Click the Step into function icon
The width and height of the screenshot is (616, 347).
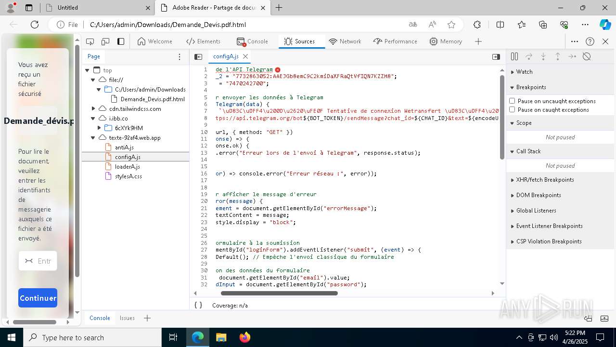click(x=543, y=57)
